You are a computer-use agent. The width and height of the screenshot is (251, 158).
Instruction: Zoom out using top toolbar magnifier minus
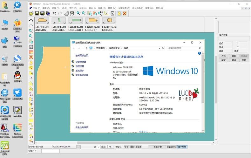click(x=84, y=13)
